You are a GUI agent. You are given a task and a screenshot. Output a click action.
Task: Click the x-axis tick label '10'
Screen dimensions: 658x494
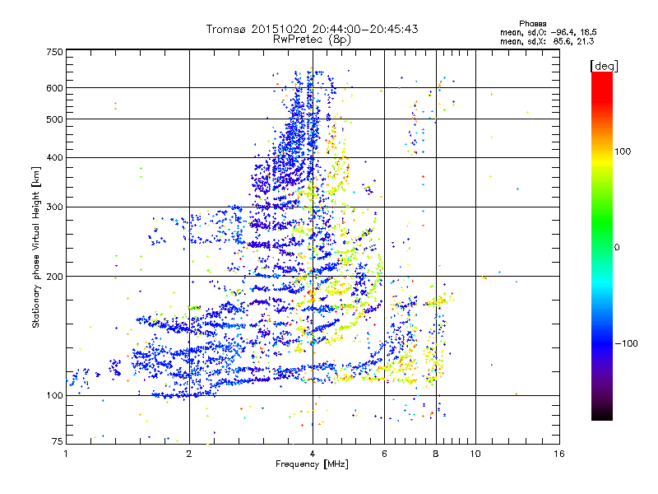(x=475, y=454)
